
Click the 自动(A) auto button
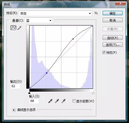point(113,38)
